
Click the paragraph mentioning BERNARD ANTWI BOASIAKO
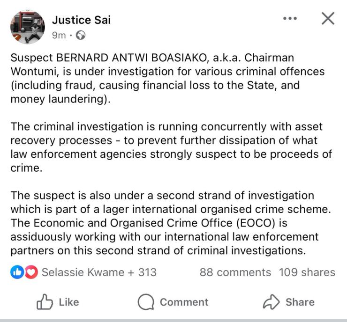click(x=168, y=78)
